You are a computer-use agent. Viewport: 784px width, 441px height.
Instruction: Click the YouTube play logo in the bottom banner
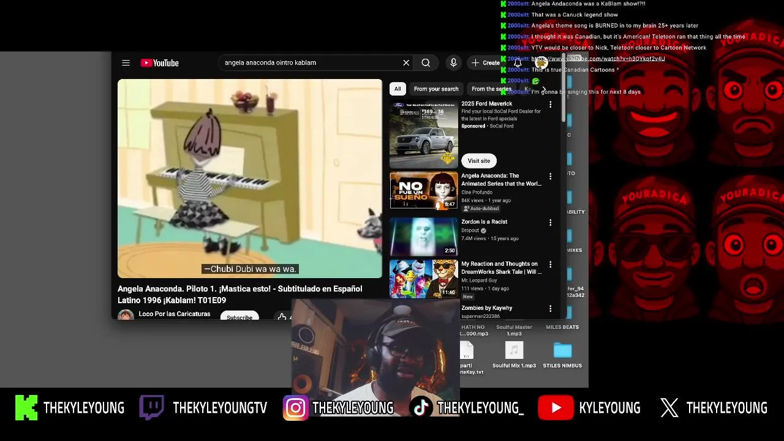pos(556,408)
